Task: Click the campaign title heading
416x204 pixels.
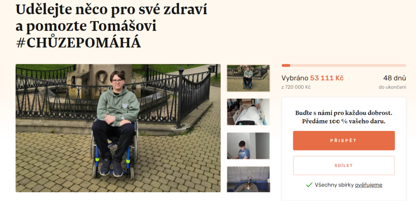Action: (111, 26)
